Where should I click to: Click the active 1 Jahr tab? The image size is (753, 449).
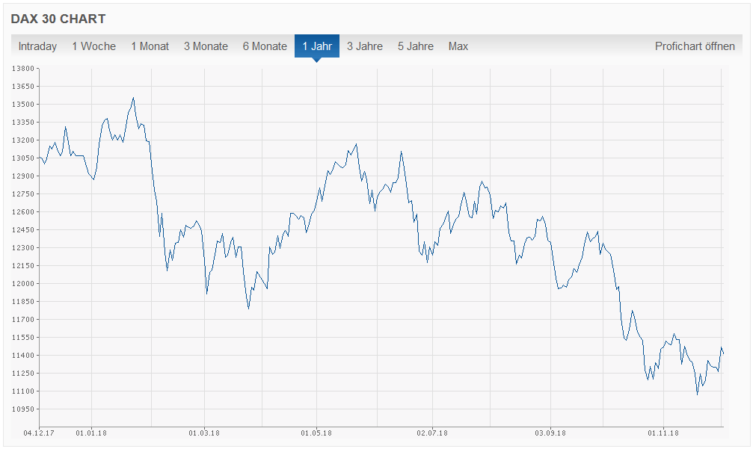tap(317, 46)
